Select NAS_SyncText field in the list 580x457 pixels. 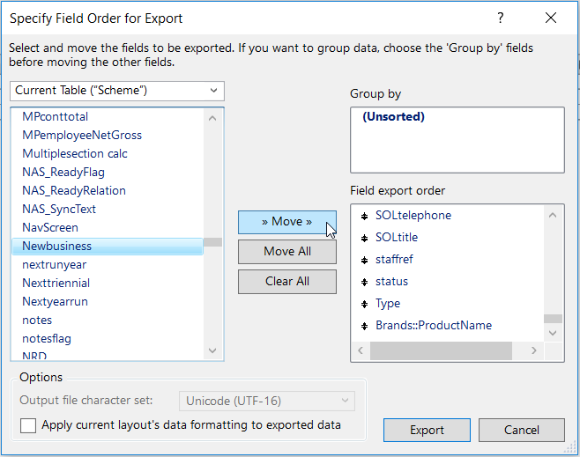tap(59, 209)
